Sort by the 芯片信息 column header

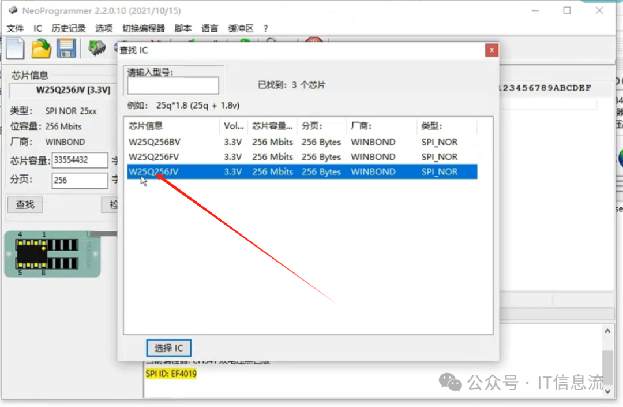pyautogui.click(x=173, y=126)
